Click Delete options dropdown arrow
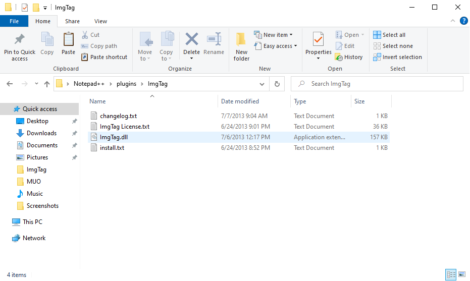470x281 pixels. click(191, 59)
